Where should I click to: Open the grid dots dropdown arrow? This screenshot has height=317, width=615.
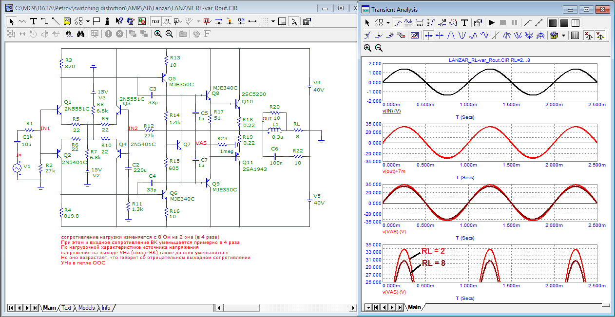tap(273, 21)
